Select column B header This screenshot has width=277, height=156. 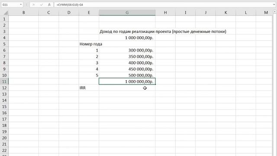point(23,13)
